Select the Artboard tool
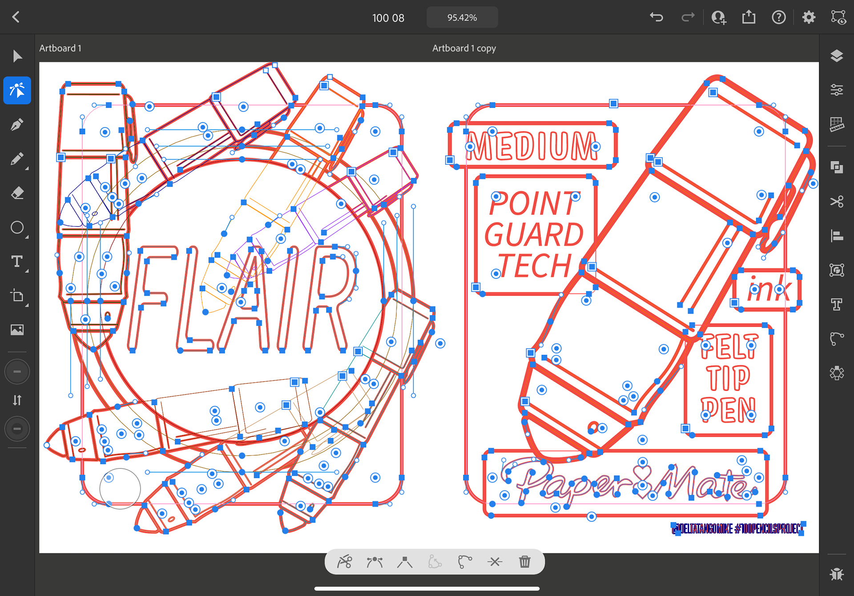854x596 pixels. click(x=17, y=296)
